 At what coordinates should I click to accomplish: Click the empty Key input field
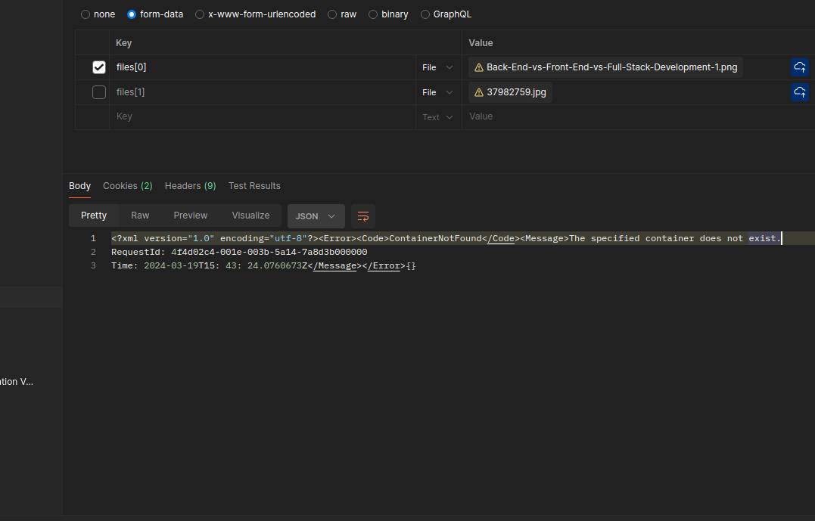tap(261, 117)
